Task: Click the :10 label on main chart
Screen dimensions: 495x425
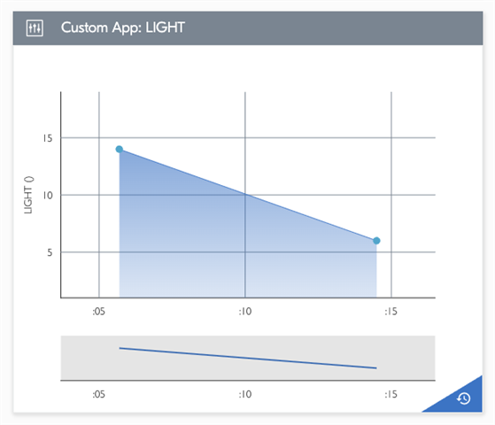Action: click(245, 312)
